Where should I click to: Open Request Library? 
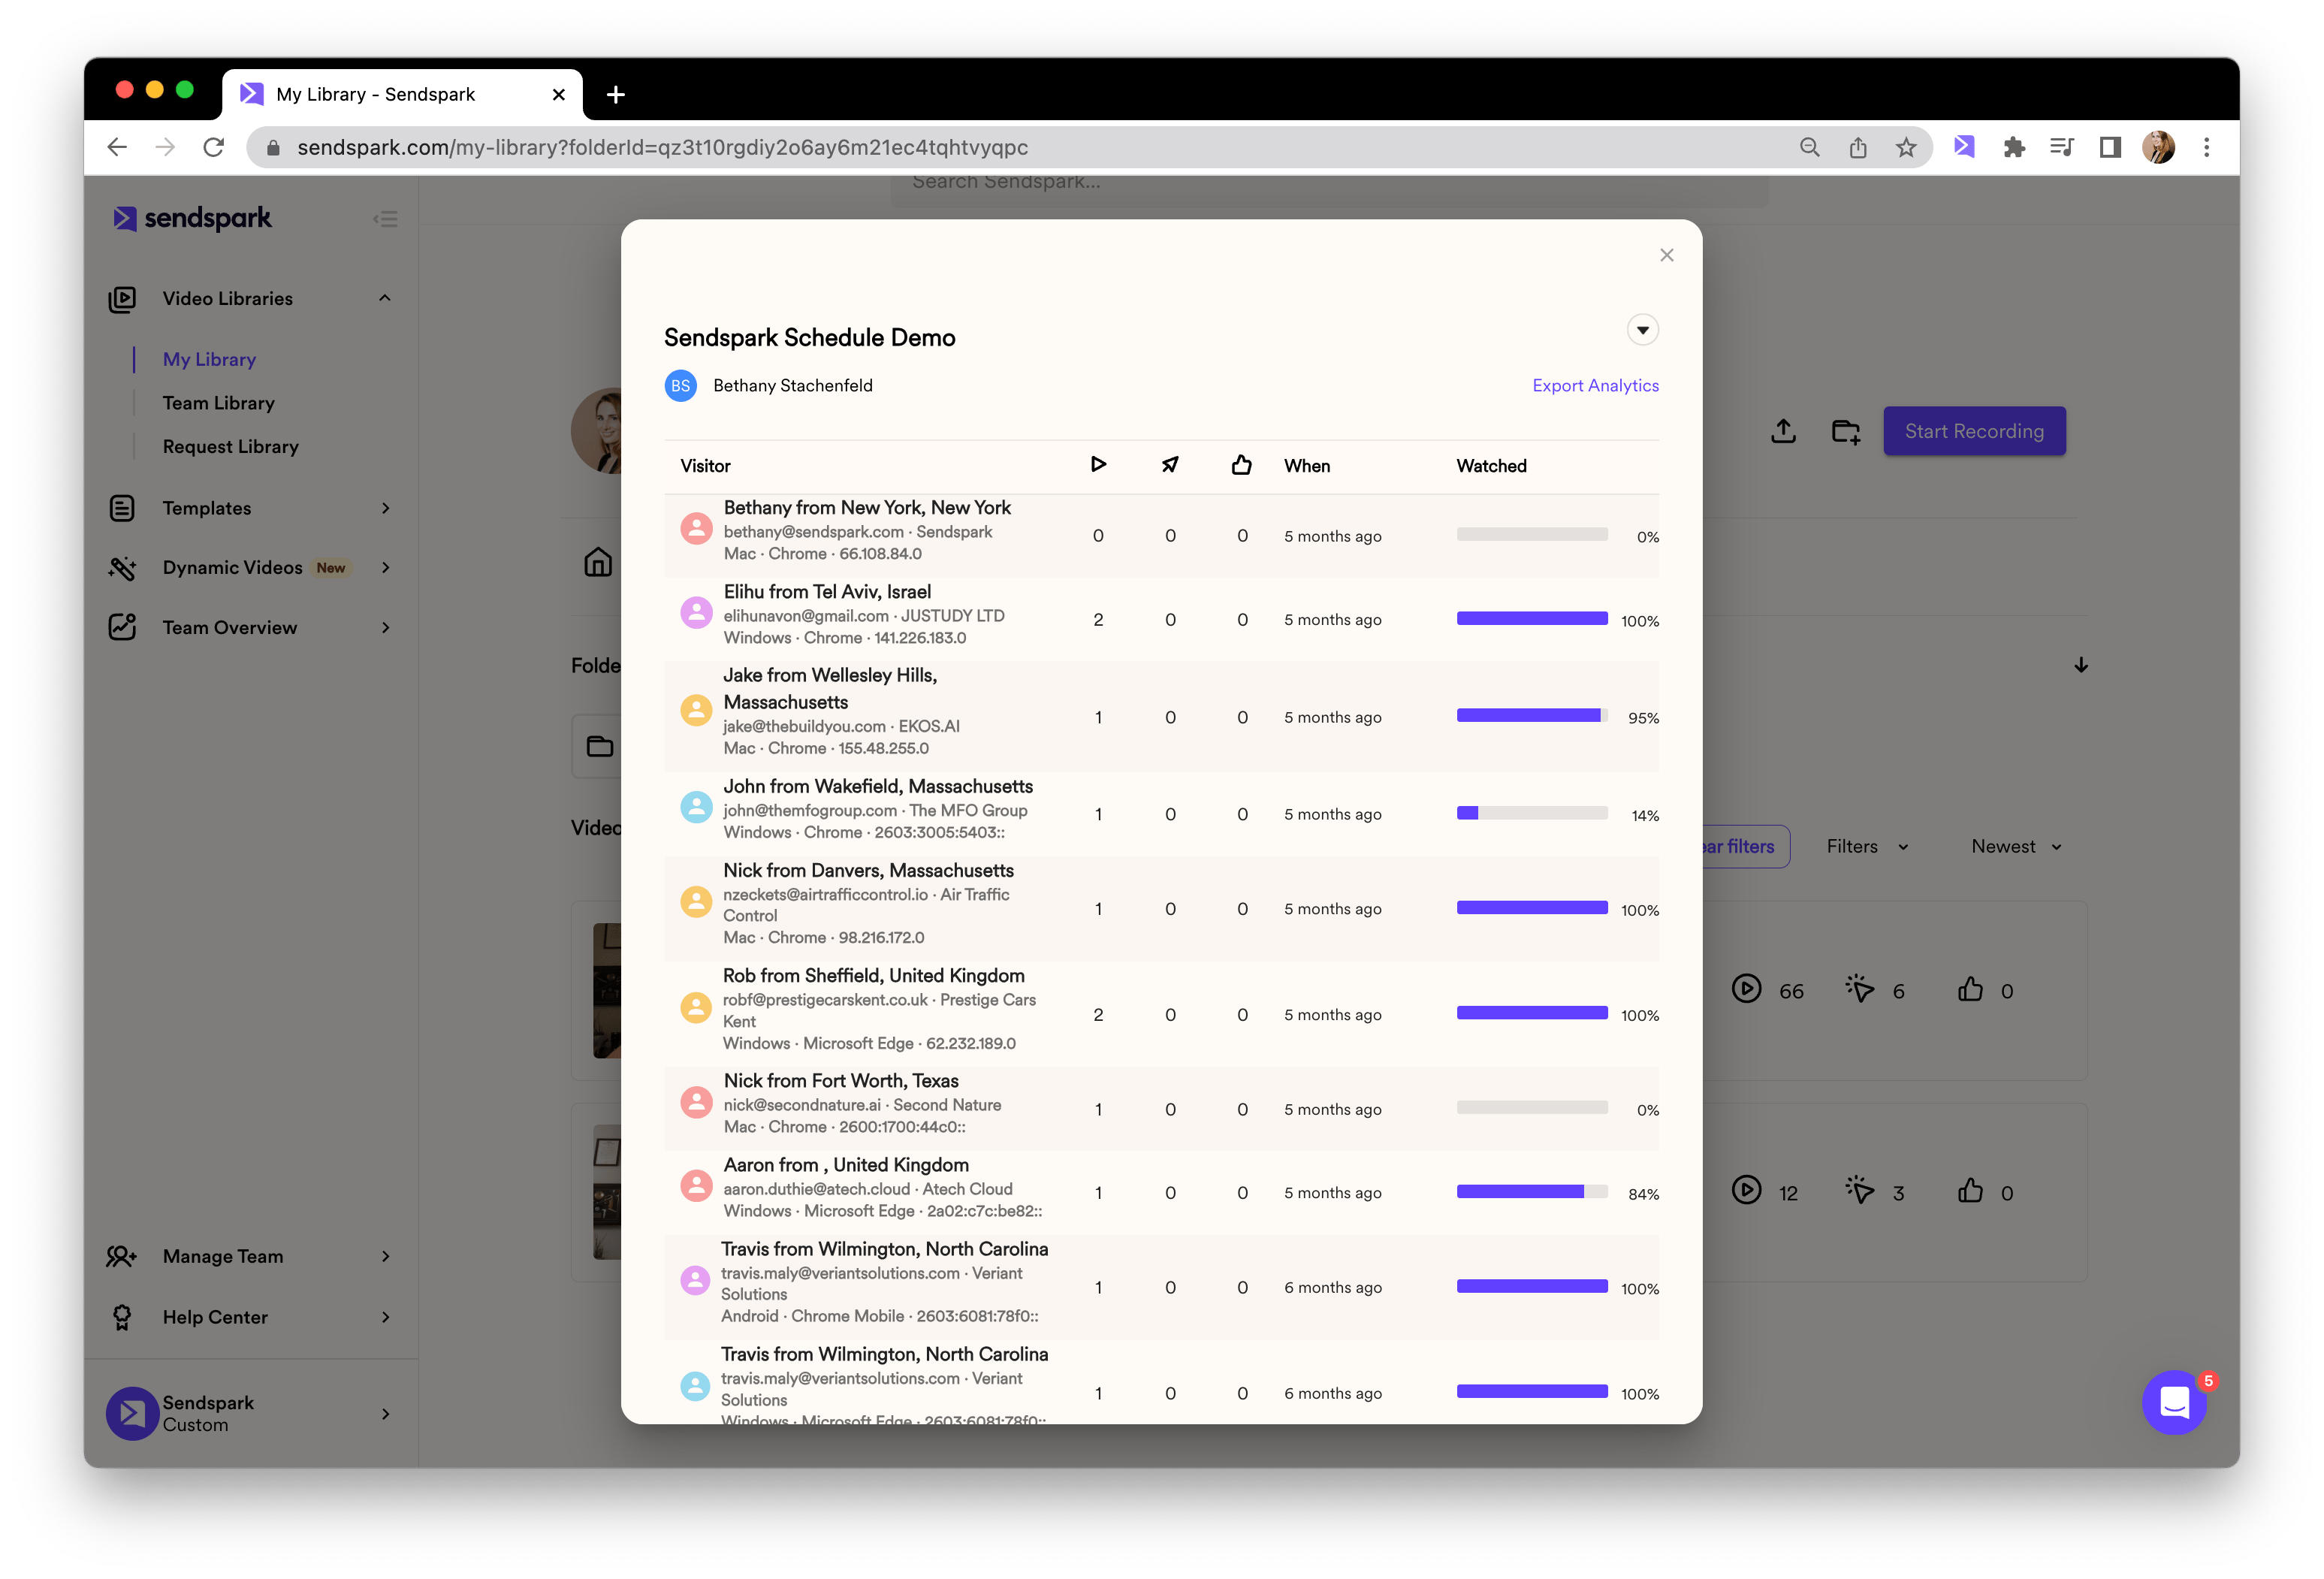tap(230, 446)
